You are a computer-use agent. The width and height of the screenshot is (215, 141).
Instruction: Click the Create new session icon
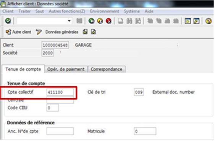[188, 21]
